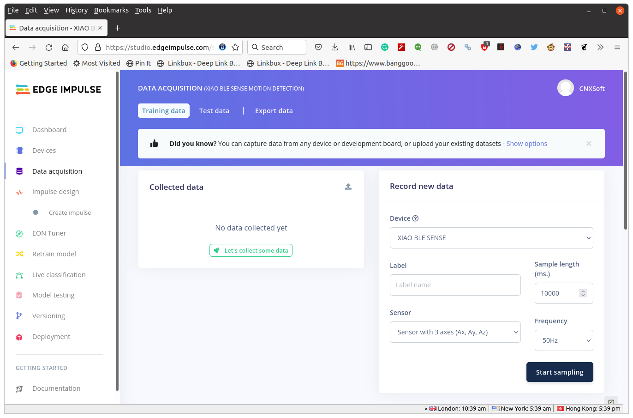
Task: Open Deployment page
Action: coord(51,337)
